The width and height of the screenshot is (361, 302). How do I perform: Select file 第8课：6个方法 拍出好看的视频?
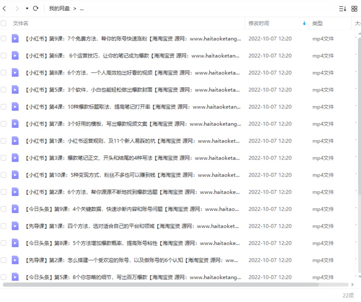pos(132,73)
